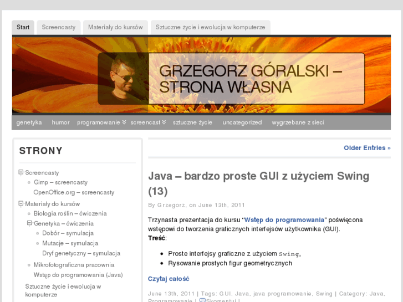Screen dimensions: 403x302
Task: Select the humor category menu item
Action: point(60,122)
